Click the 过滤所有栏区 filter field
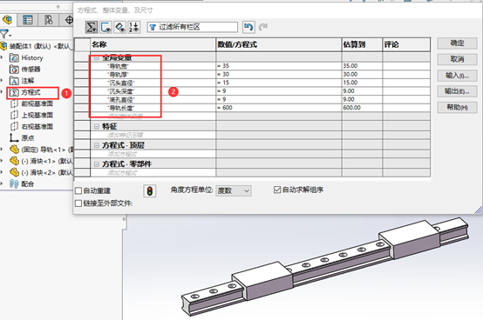The width and height of the screenshot is (483, 320). [x=192, y=27]
